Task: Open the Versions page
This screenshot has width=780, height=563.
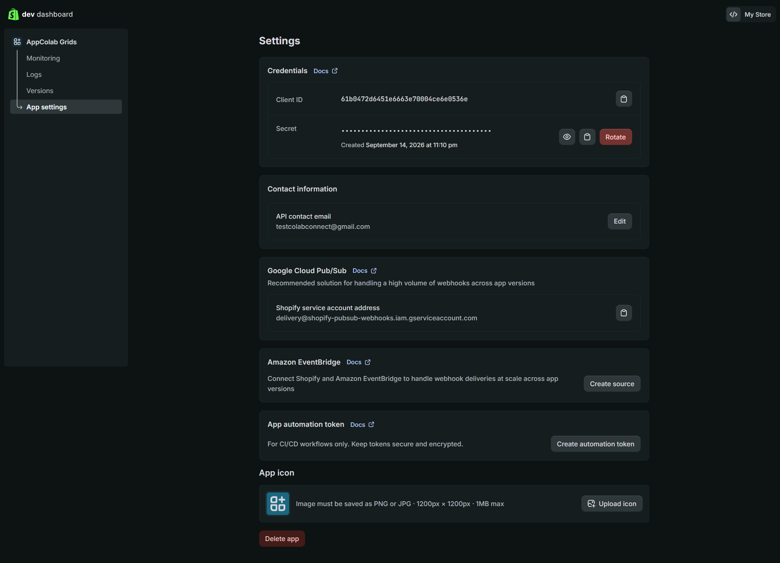Action: 40,91
